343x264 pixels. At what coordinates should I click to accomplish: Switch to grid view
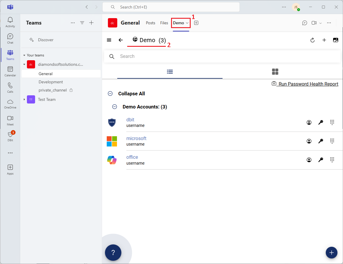coord(275,72)
